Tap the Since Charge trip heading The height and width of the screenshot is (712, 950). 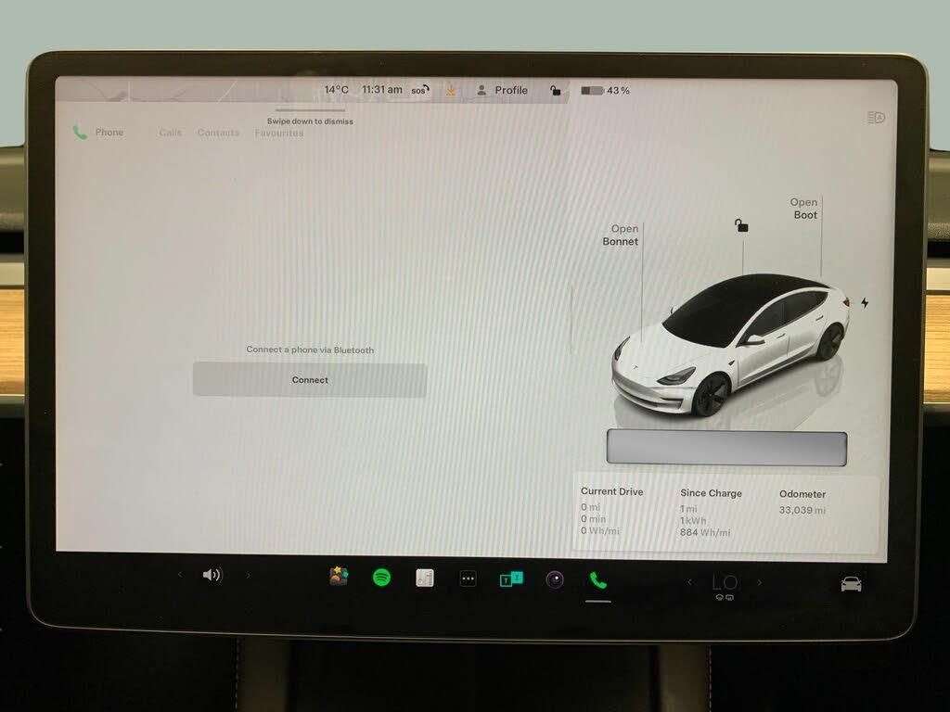pos(711,493)
